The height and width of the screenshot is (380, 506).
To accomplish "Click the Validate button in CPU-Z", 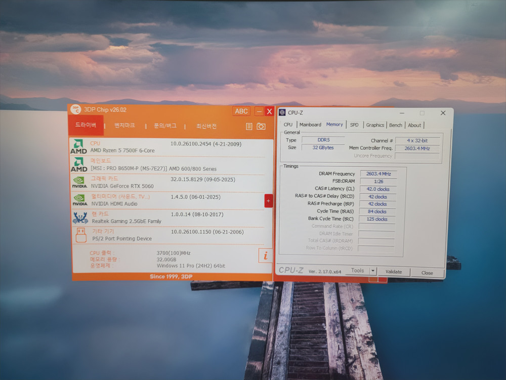I will 394,272.
